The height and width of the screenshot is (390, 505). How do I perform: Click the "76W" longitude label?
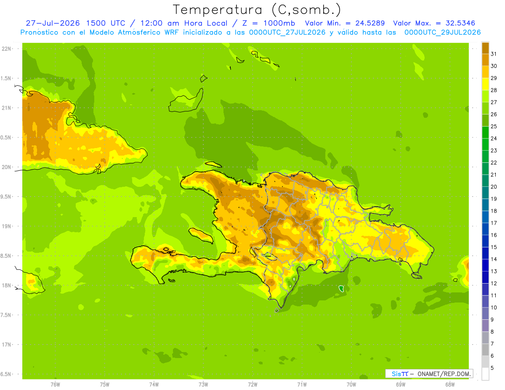pos(55,385)
